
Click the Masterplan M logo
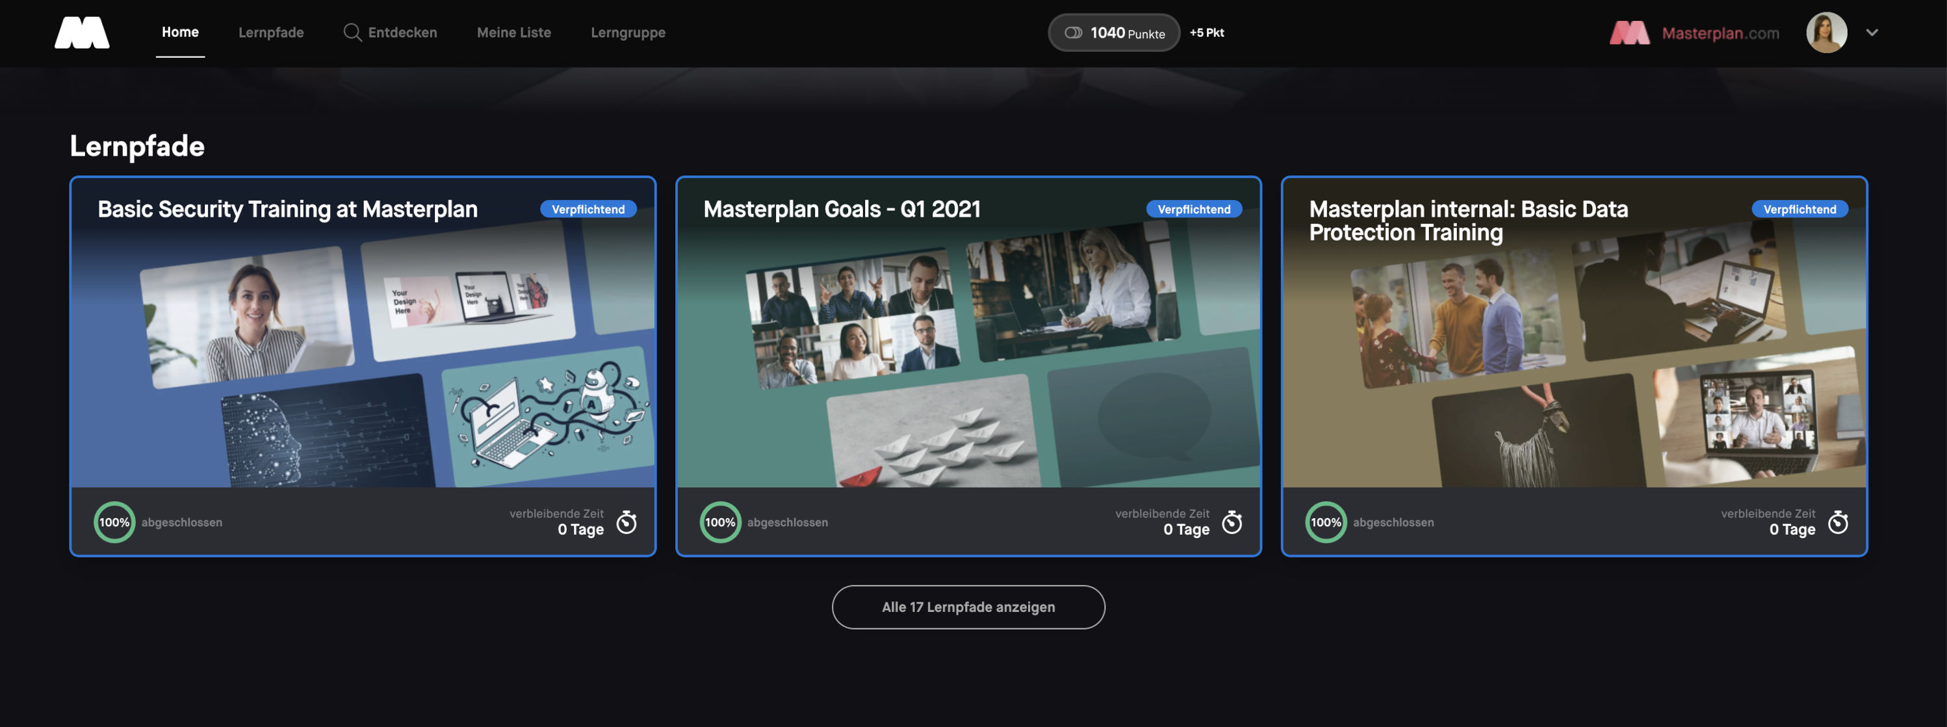[x=82, y=32]
